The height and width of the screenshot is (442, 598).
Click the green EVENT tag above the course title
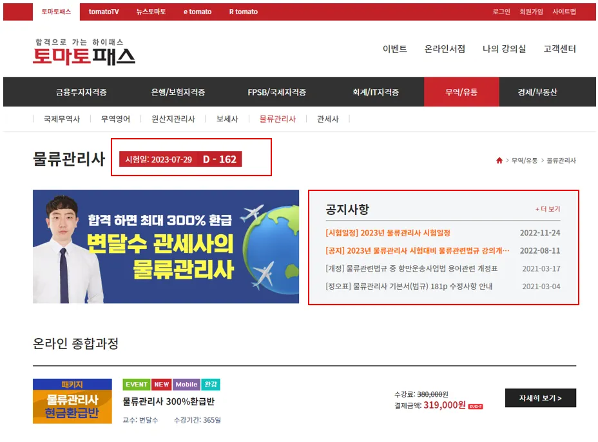[137, 385]
